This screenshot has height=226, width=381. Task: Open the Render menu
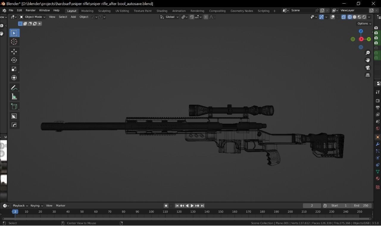pos(31,10)
